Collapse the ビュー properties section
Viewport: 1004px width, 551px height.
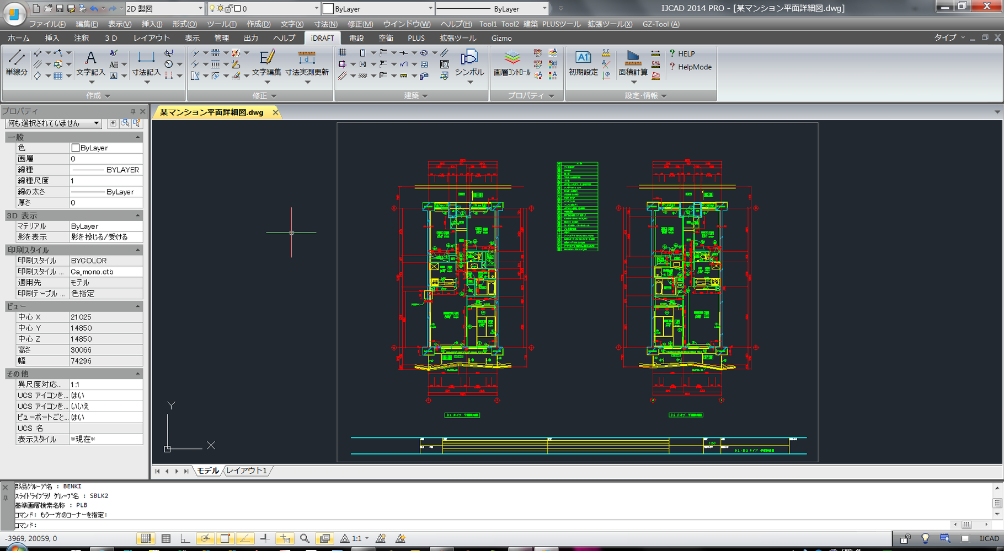(138, 306)
